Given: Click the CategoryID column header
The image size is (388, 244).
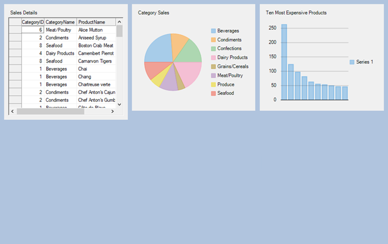Looking at the screenshot, I should [33, 22].
